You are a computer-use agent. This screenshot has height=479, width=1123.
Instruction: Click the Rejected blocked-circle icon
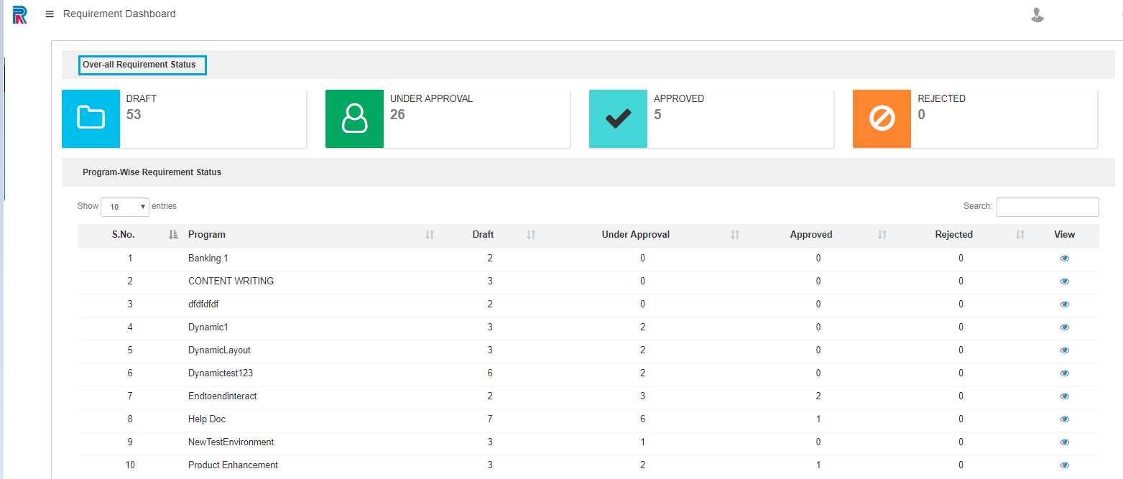[881, 118]
